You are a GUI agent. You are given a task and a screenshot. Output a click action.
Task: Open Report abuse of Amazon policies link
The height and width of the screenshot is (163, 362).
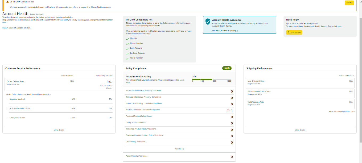tap(16, 28)
